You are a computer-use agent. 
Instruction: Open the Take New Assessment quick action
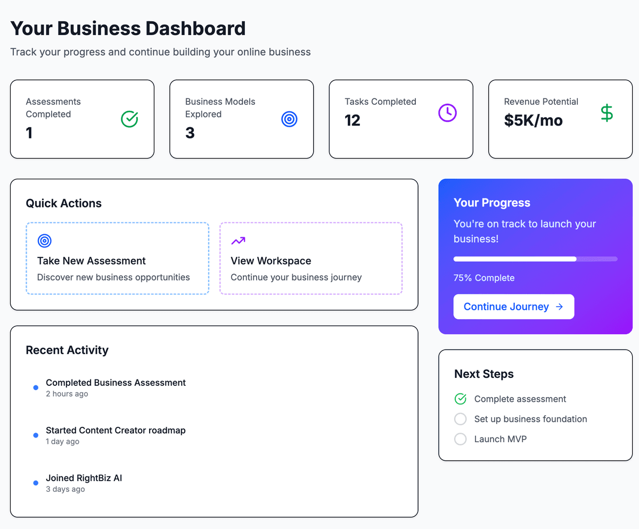click(x=117, y=259)
